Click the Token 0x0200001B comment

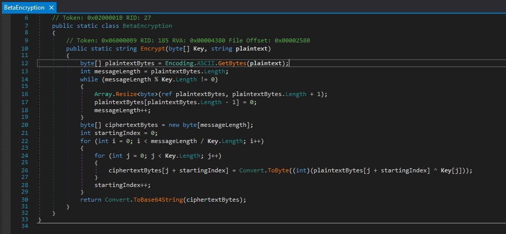[x=102, y=18]
